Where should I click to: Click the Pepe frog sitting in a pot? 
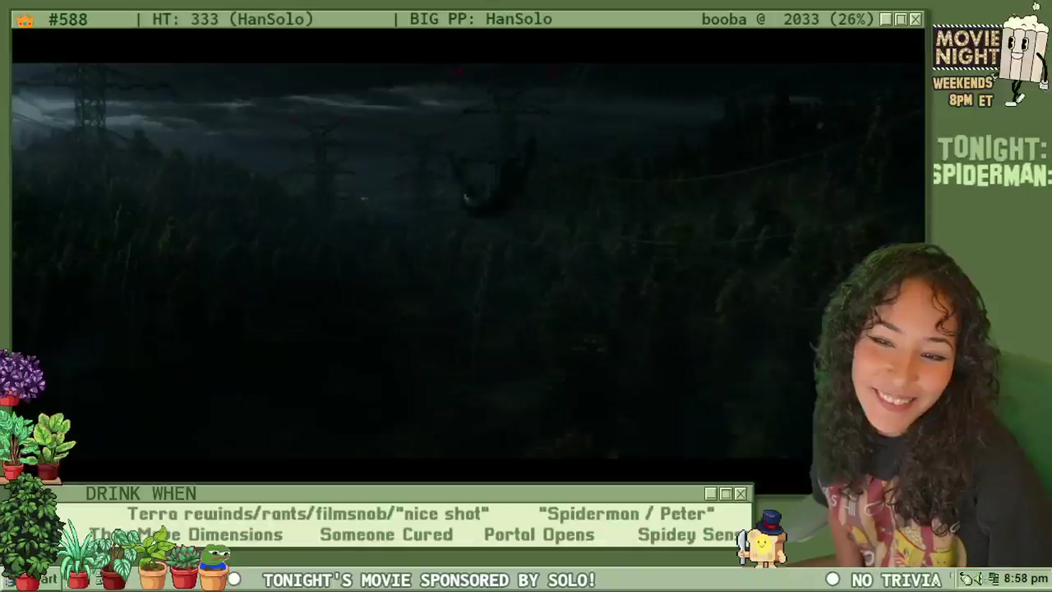click(x=214, y=568)
